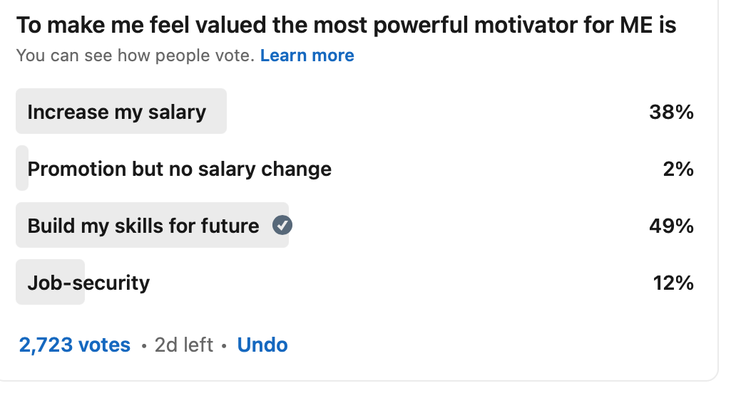View the 2,723 votes list
The image size is (736, 393).
(75, 345)
